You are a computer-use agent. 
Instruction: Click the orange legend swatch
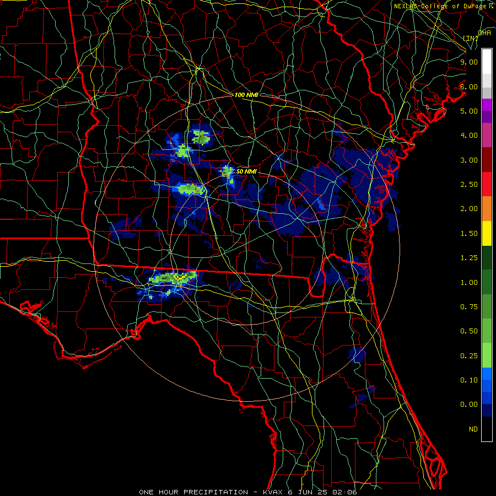click(x=487, y=209)
